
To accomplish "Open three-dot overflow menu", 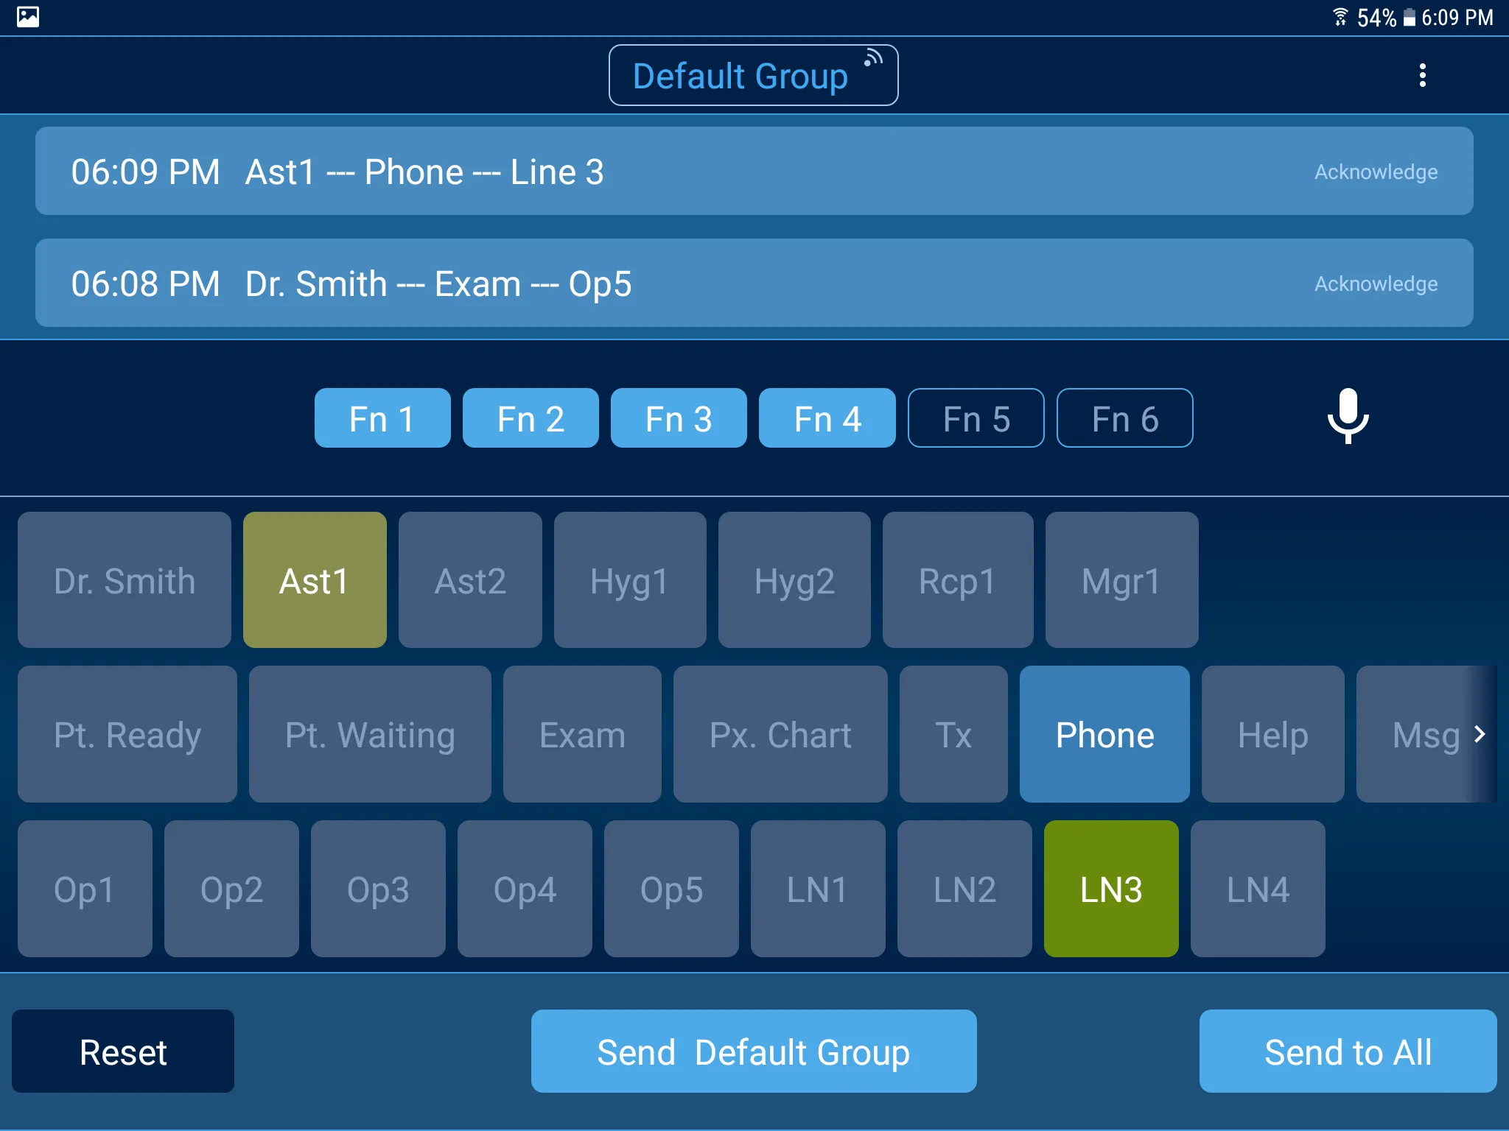I will coord(1422,75).
